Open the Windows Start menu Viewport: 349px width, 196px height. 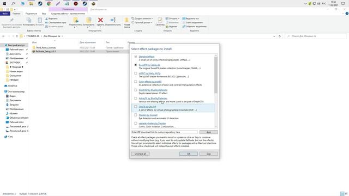4,4
